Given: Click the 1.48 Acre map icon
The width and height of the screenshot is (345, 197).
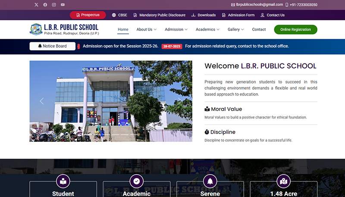Looking at the screenshot, I should 283,181.
